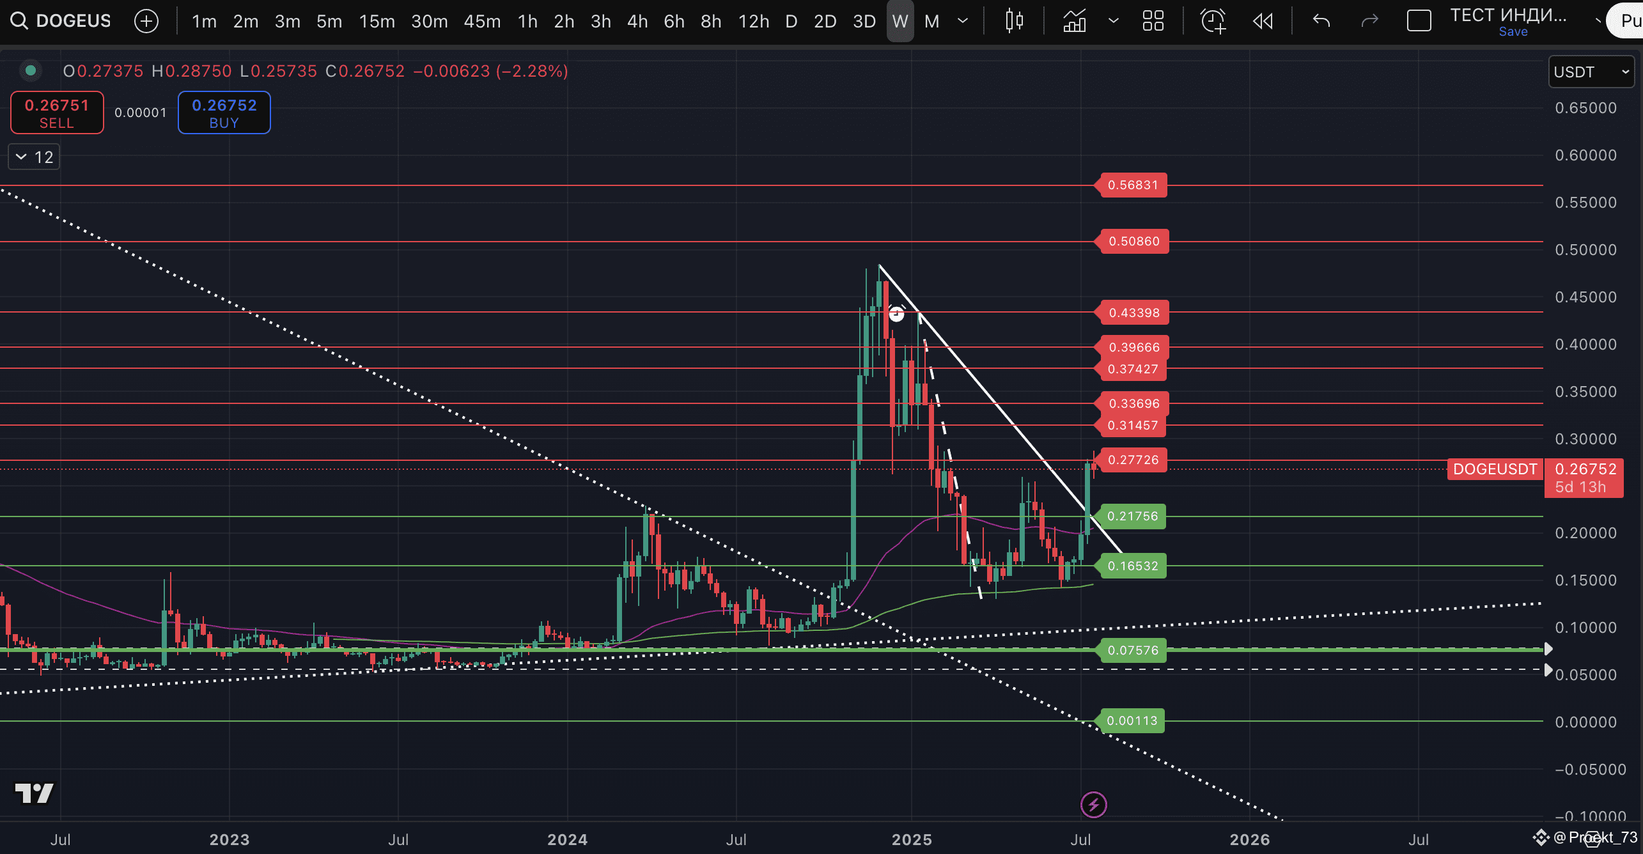Viewport: 1643px width, 854px height.
Task: Select the 0.33696 price level label
Action: point(1132,404)
